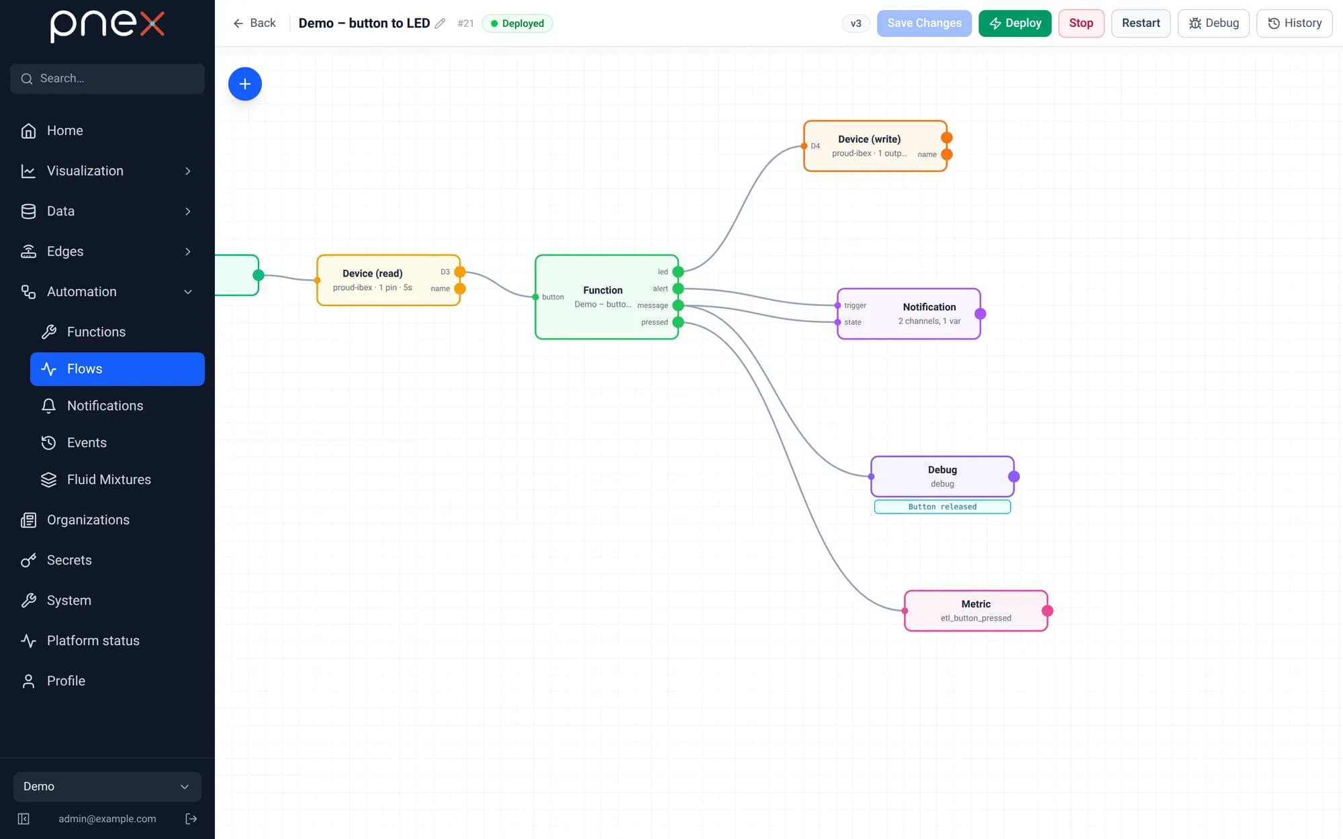This screenshot has width=1343, height=839.
Task: Expand the Visualization menu chevron
Action: (188, 171)
